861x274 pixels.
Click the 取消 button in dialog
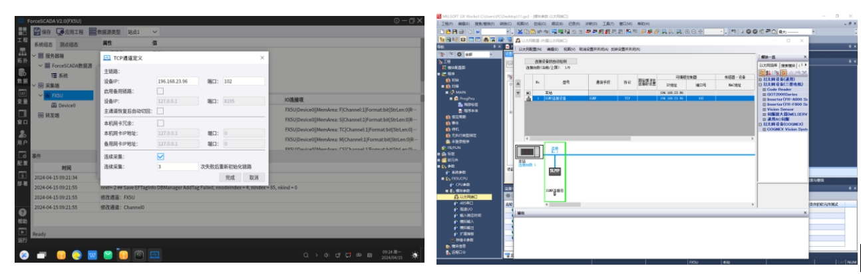[254, 178]
